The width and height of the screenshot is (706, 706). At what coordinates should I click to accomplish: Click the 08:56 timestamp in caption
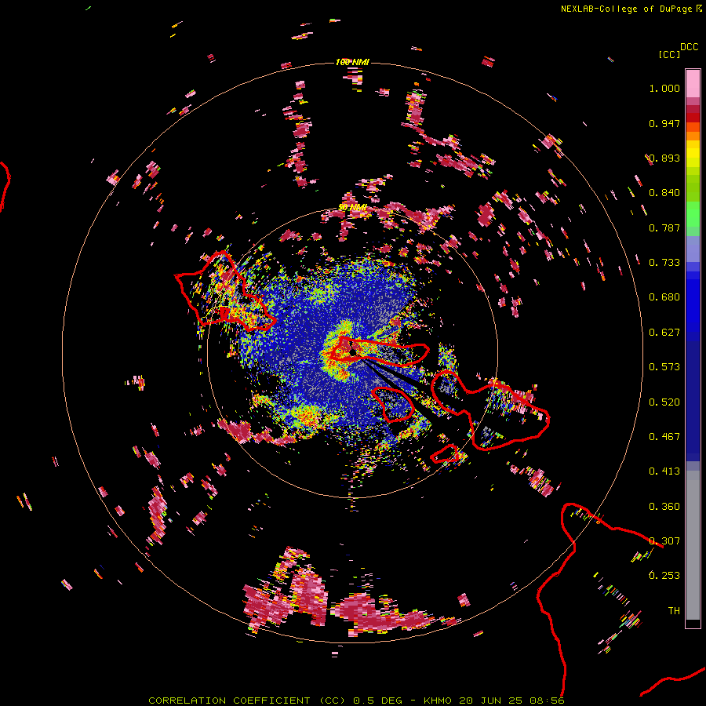[547, 701]
